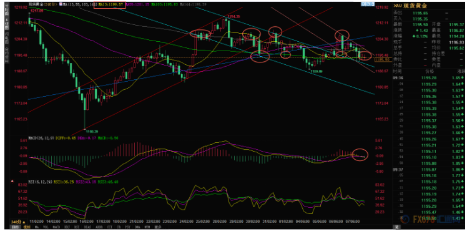Click the tick row priced 1195.11

[x=429, y=151]
